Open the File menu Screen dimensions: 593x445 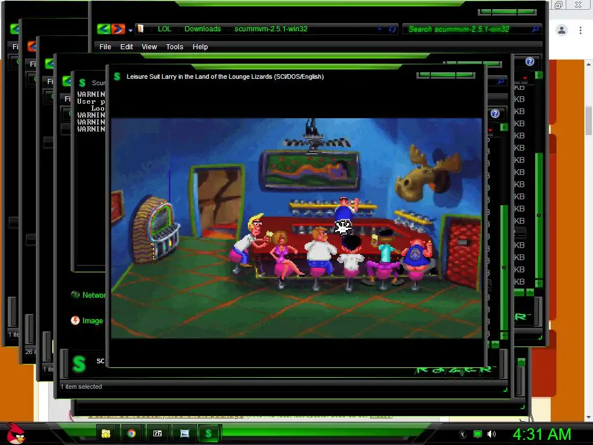point(105,46)
